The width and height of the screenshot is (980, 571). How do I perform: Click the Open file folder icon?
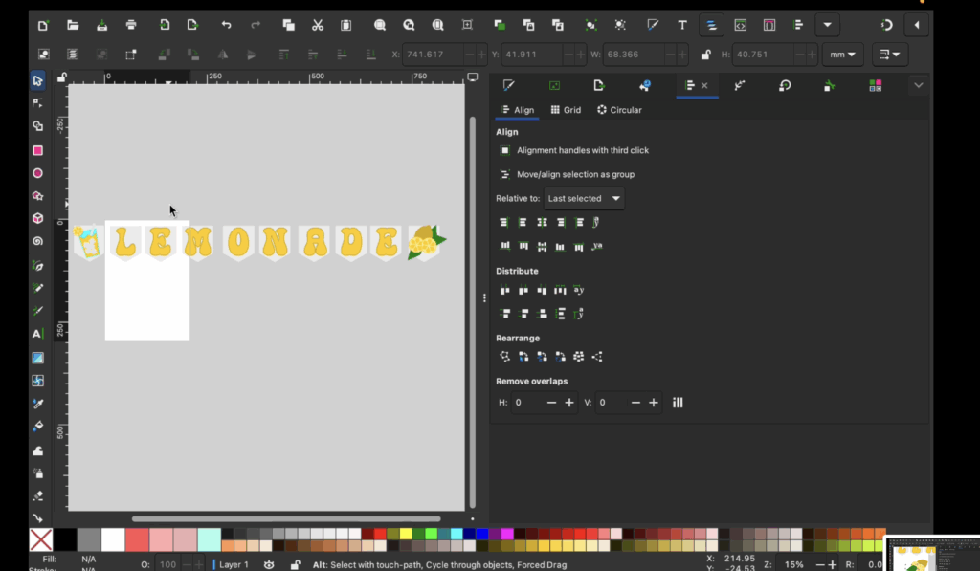point(73,25)
